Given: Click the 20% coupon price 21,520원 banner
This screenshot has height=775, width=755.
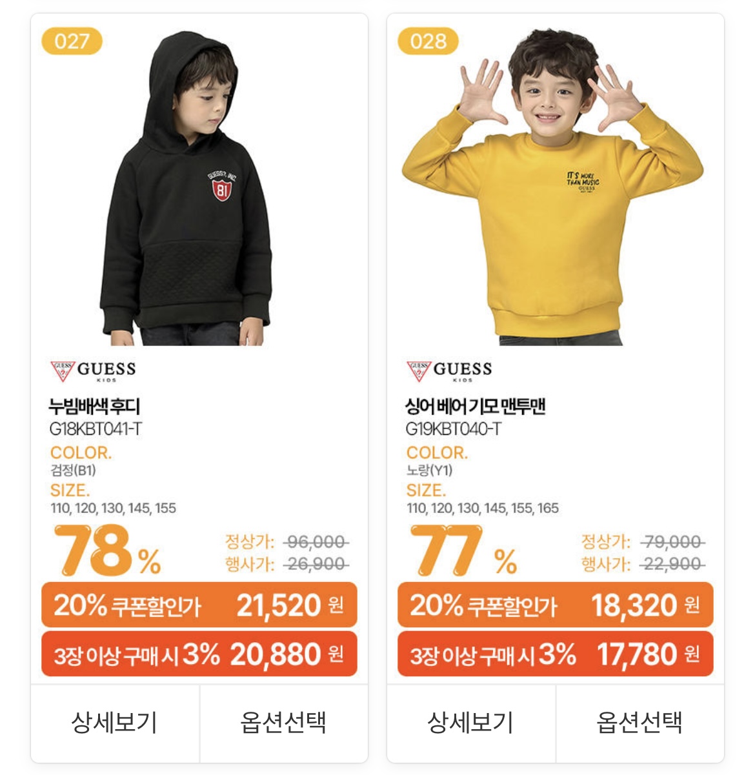Looking at the screenshot, I should point(199,605).
